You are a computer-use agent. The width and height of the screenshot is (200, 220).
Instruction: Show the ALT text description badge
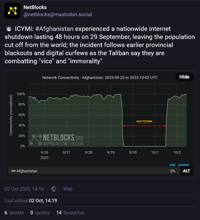point(186,171)
